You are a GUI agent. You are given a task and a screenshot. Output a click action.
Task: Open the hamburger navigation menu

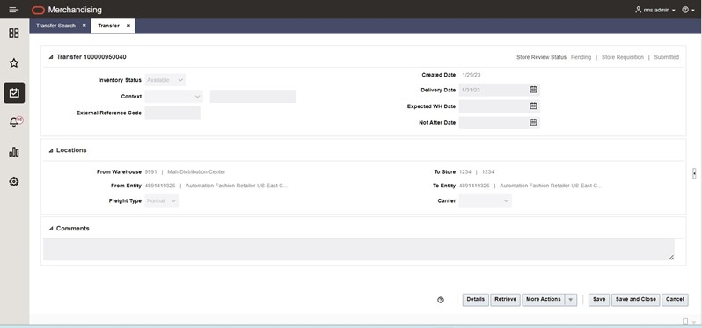tap(14, 10)
